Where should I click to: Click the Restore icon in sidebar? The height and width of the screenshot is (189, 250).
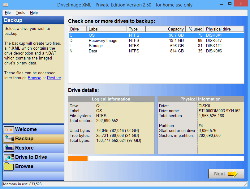tap(9, 148)
